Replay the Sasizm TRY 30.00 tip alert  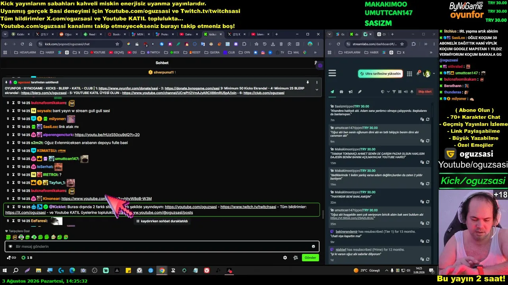click(427, 119)
